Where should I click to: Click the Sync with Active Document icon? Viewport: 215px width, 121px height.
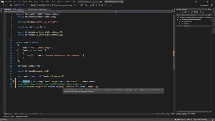(192, 12)
